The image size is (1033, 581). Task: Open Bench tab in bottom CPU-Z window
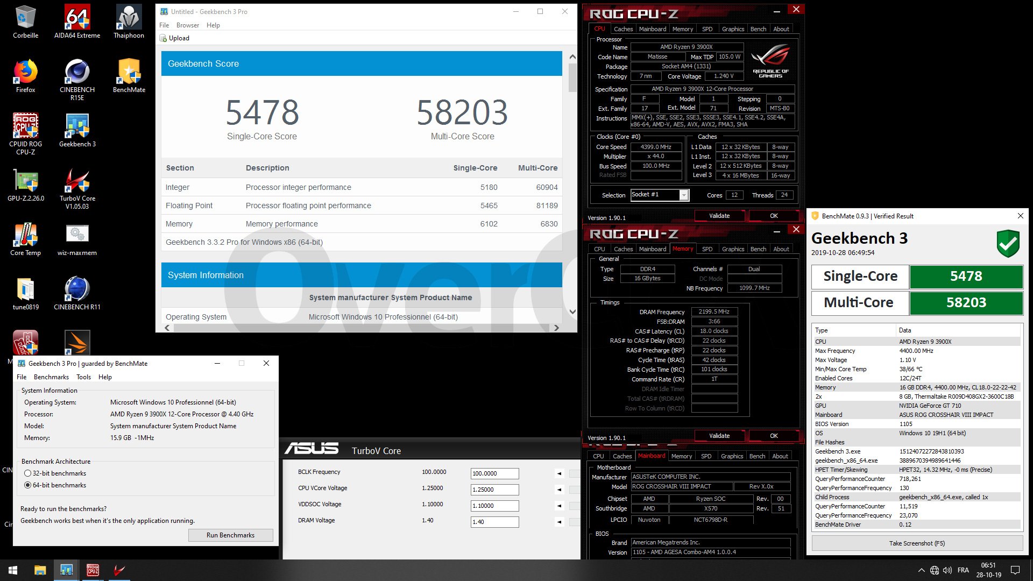point(757,456)
